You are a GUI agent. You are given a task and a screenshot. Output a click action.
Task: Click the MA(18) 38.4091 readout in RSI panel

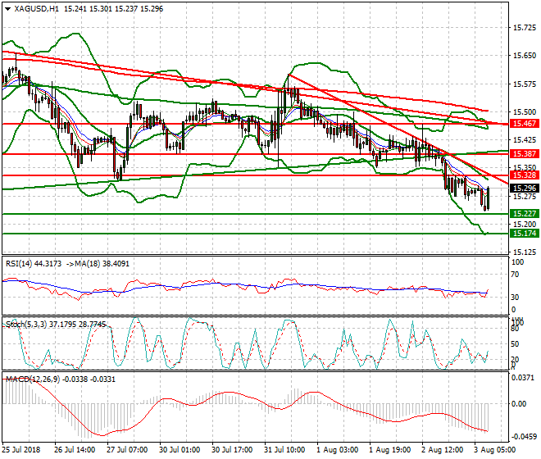tap(104, 264)
